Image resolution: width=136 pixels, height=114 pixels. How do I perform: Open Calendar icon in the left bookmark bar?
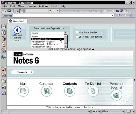coord(4,32)
